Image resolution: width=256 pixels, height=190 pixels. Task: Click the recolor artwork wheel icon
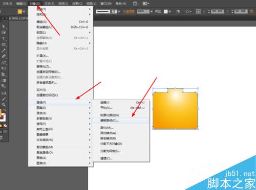[x=178, y=11]
